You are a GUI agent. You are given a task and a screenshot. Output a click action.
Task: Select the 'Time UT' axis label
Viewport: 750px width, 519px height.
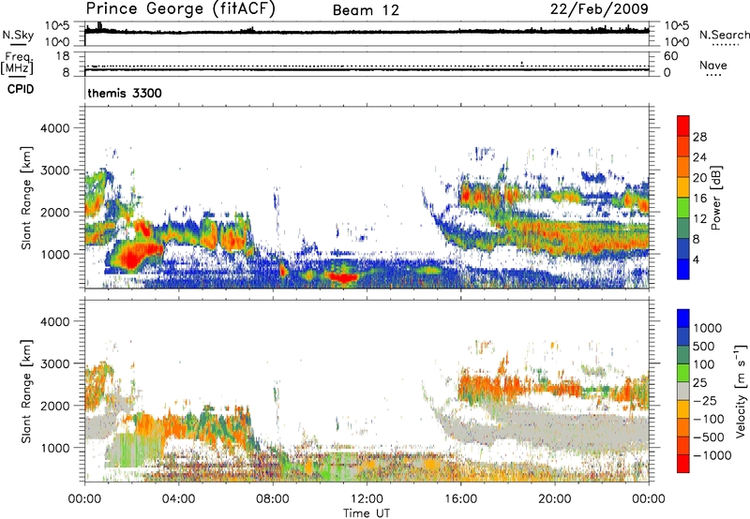click(367, 513)
